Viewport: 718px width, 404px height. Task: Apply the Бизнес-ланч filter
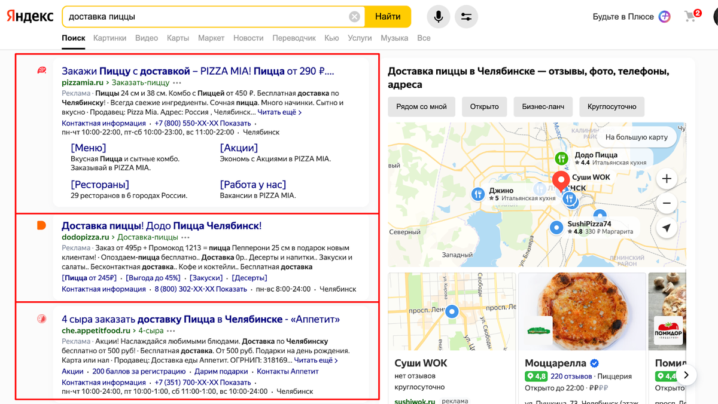click(543, 106)
